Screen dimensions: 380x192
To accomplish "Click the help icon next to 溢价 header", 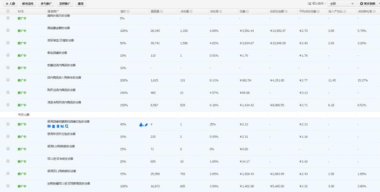I will click(128, 11).
